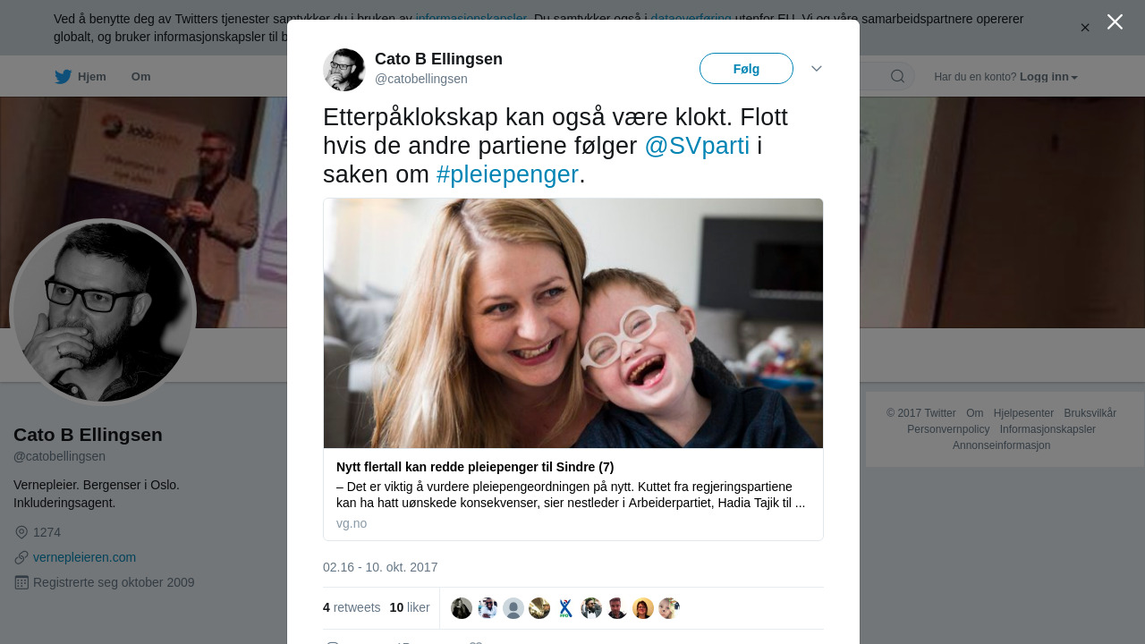This screenshot has width=1145, height=644.
Task: Open the #pleiepenger hashtag link
Action: [507, 174]
